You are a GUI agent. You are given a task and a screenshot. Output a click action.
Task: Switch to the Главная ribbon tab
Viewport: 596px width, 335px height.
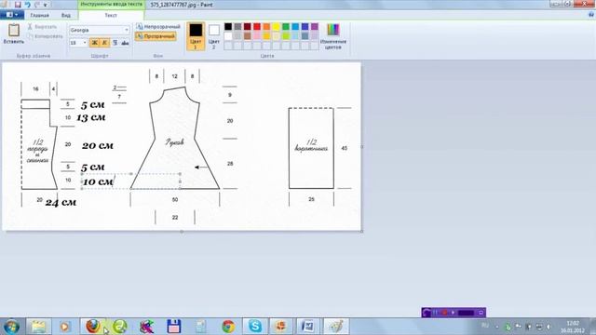(x=39, y=15)
